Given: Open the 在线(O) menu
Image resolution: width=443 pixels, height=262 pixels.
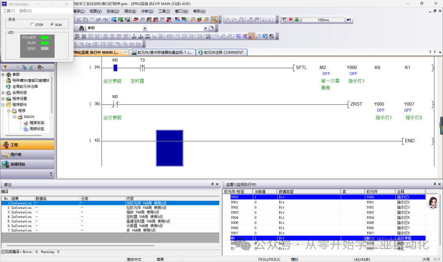Looking at the screenshot, I should click(113, 11).
